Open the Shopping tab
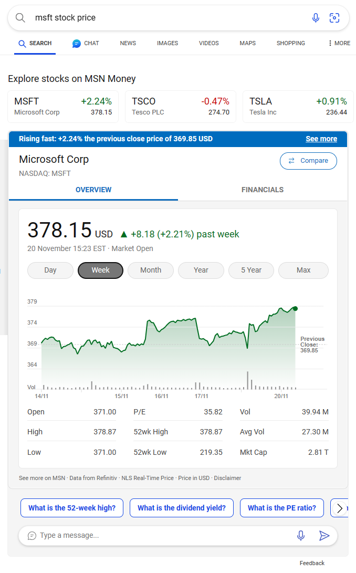The image size is (356, 573). pos(290,43)
